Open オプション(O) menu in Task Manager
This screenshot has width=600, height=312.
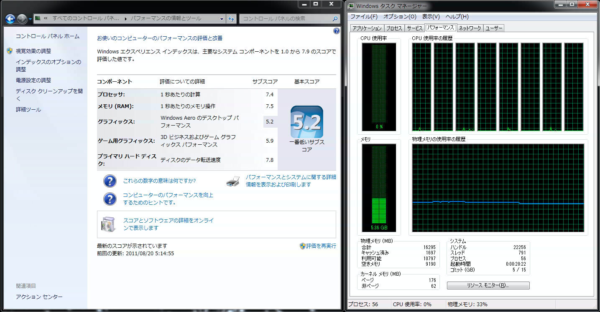tap(400, 17)
